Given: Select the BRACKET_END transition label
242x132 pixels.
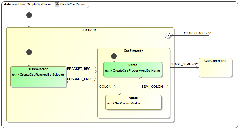Looking at the screenshot, I should tap(82, 79).
